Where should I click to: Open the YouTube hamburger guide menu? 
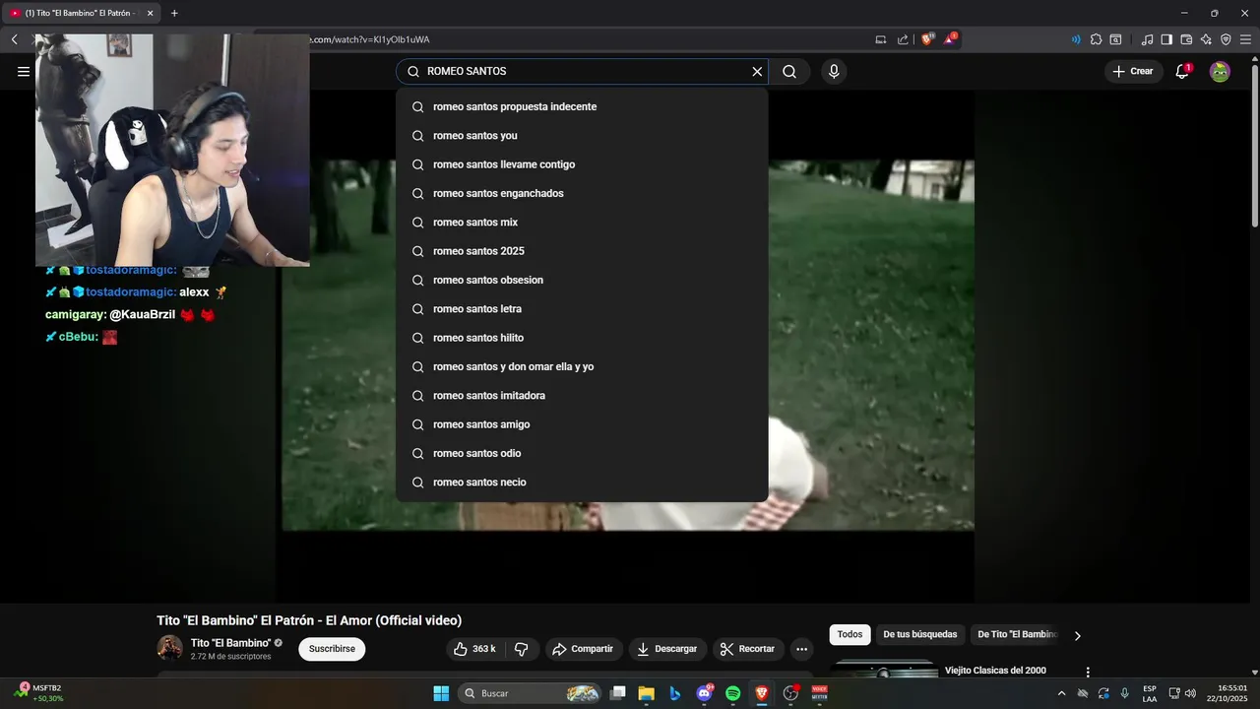coord(24,71)
